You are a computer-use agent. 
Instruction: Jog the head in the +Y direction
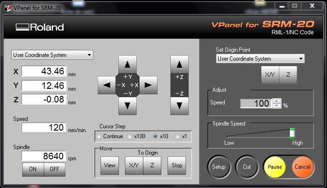click(128, 64)
